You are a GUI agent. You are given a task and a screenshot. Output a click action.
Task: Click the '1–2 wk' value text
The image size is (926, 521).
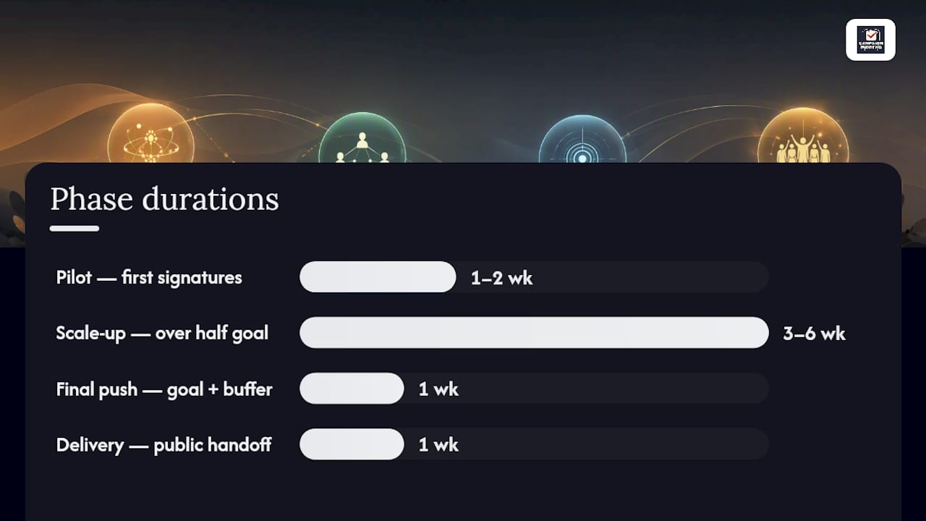[x=502, y=278]
